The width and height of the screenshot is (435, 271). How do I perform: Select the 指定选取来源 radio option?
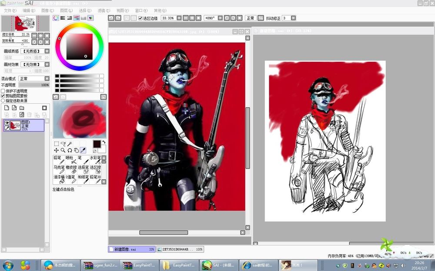click(x=3, y=101)
